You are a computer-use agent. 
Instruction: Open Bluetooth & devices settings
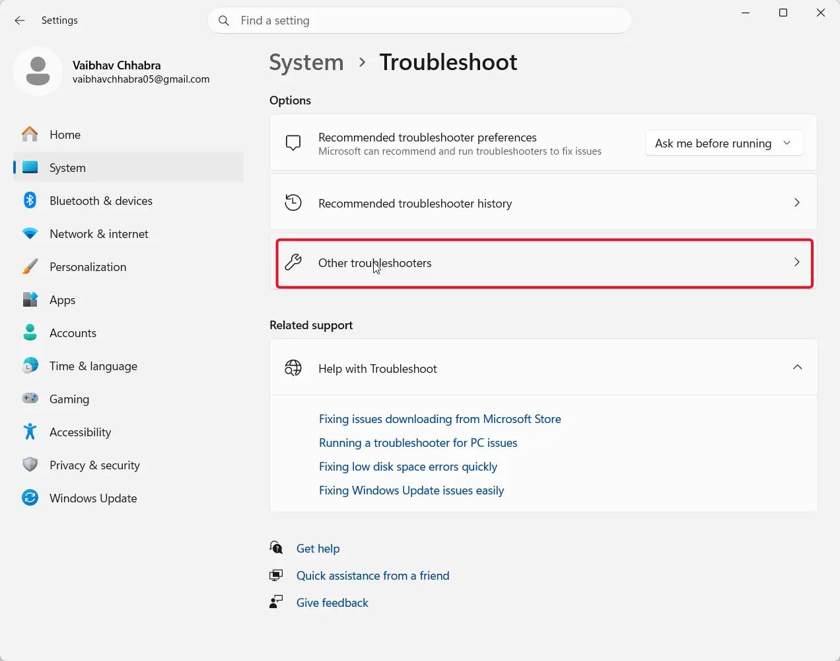pyautogui.click(x=128, y=201)
